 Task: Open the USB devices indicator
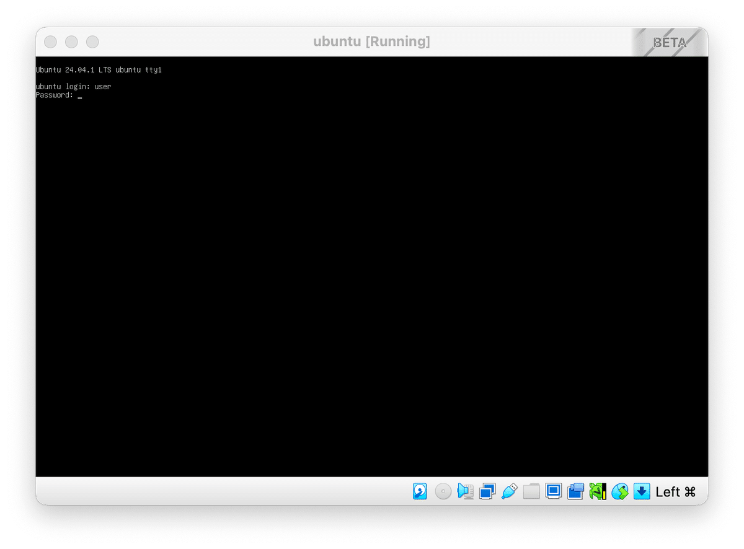[x=509, y=492]
